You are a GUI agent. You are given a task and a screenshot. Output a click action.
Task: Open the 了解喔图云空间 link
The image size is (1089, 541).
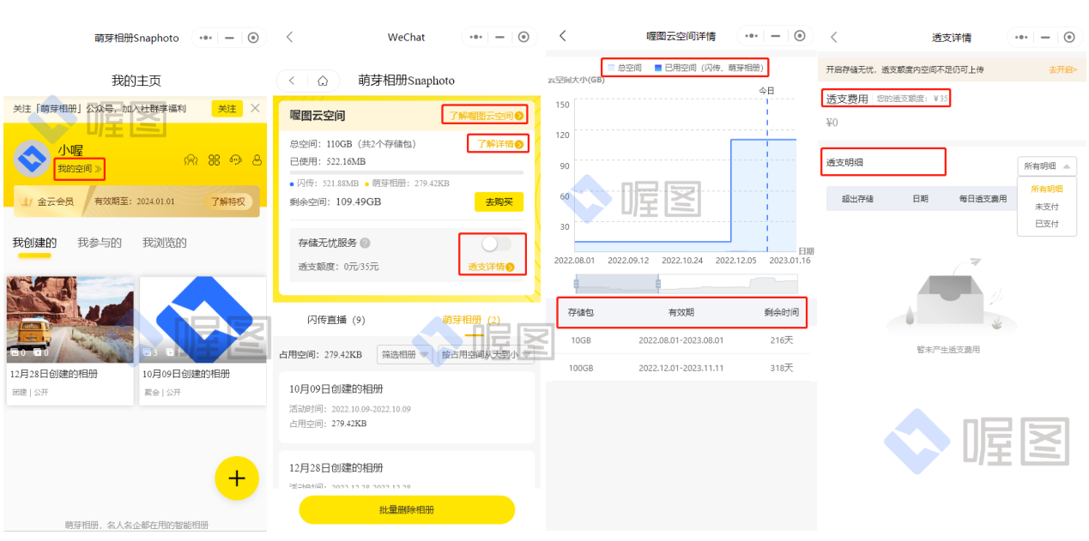pyautogui.click(x=486, y=116)
